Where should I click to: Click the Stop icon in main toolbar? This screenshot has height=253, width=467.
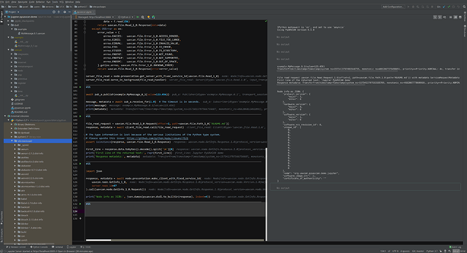(432, 7)
